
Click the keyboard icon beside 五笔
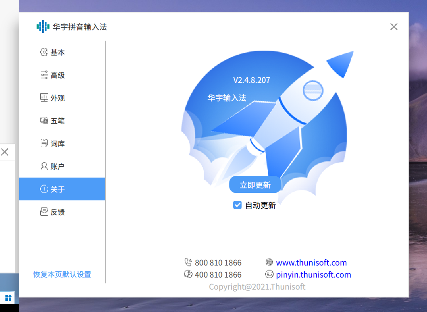tap(44, 120)
